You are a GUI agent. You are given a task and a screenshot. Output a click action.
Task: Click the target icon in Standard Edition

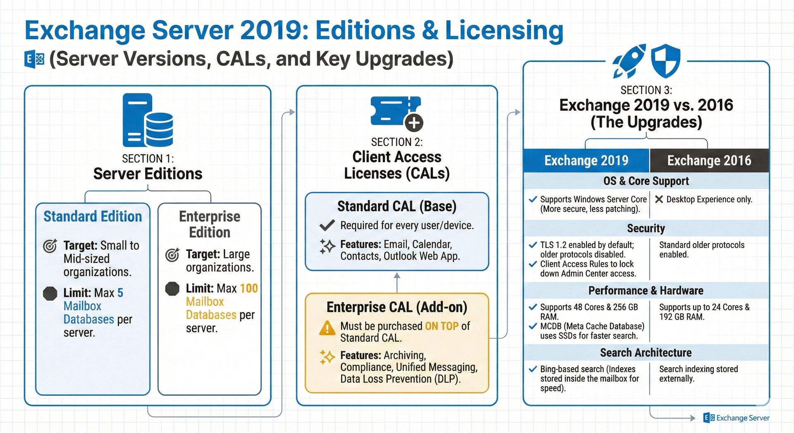(x=50, y=246)
